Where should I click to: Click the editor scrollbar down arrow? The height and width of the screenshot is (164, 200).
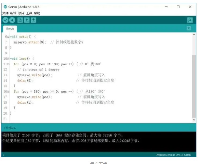pyautogui.click(x=194, y=120)
